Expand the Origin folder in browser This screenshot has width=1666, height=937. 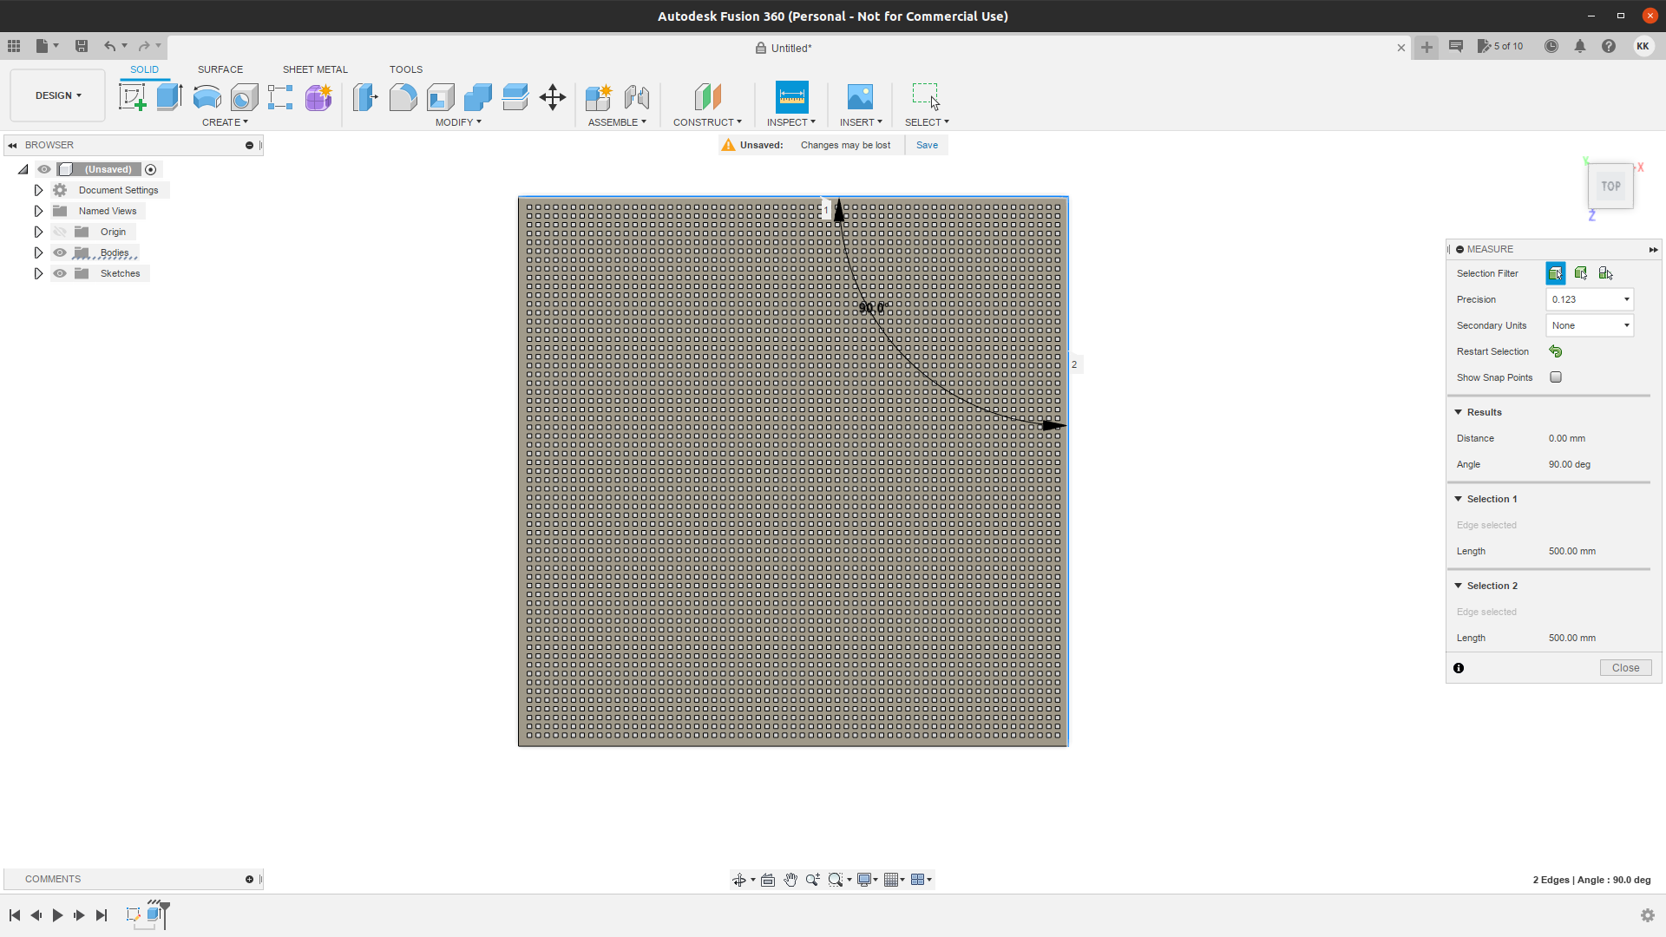38,232
